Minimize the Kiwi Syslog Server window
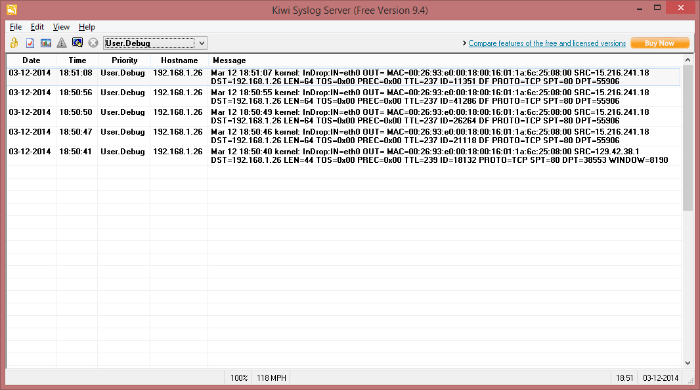Image resolution: width=700 pixels, height=390 pixels. point(640,8)
